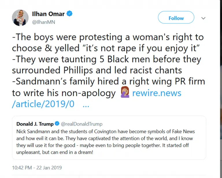Click the text "surrounded Phillips and led racist chants"

97,71
